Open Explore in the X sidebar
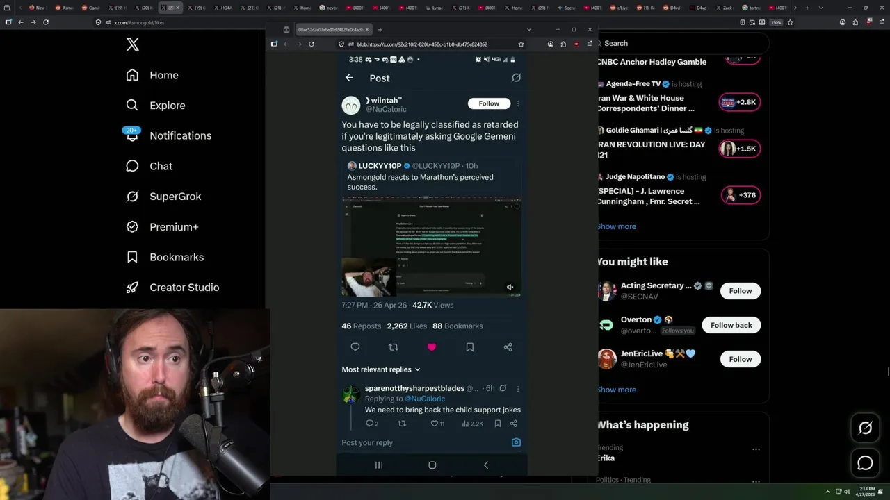The image size is (890, 500). [156, 106]
